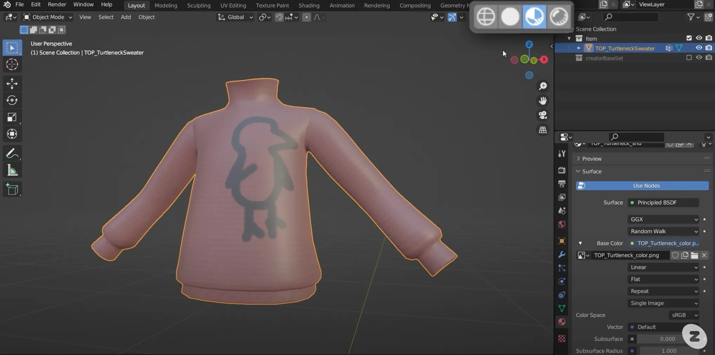Open the Object Mode dropdown

point(47,17)
